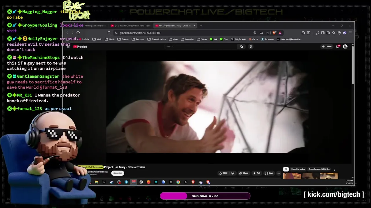Screen dimensions: 371x208
Task: Open a new browser tab
Action: (201, 26)
